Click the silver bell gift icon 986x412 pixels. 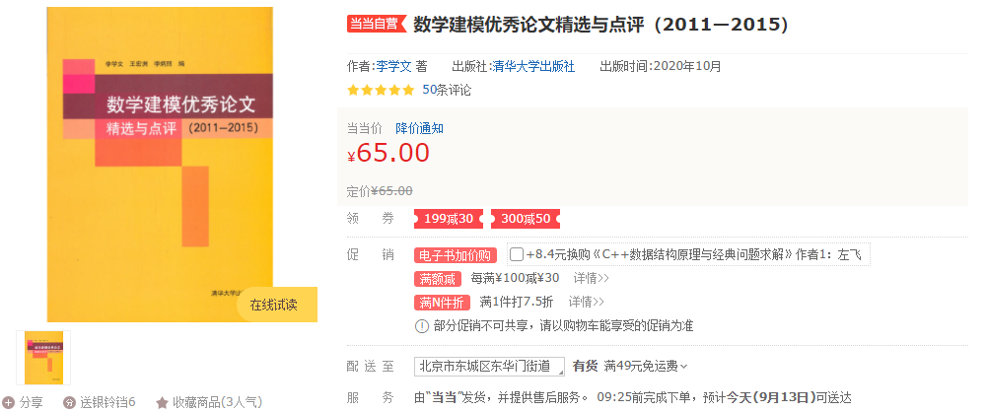pos(69,402)
